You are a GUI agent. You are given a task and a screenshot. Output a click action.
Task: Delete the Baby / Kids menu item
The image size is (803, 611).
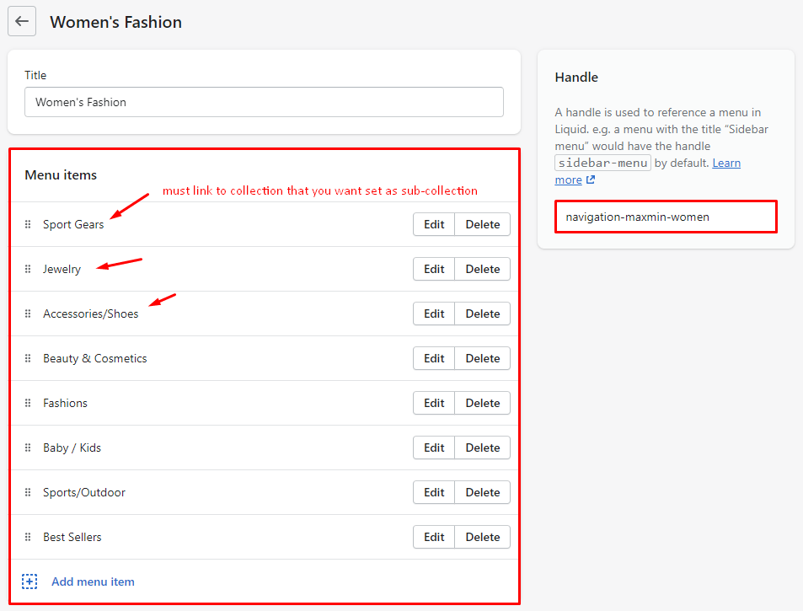pos(483,448)
